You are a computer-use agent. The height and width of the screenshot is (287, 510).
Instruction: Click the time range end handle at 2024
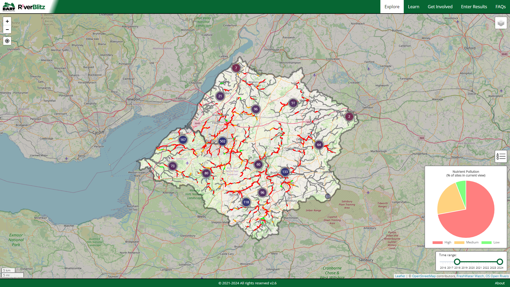click(500, 262)
